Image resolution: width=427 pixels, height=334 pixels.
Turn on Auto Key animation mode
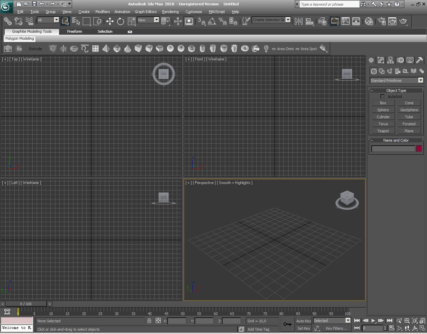click(303, 321)
